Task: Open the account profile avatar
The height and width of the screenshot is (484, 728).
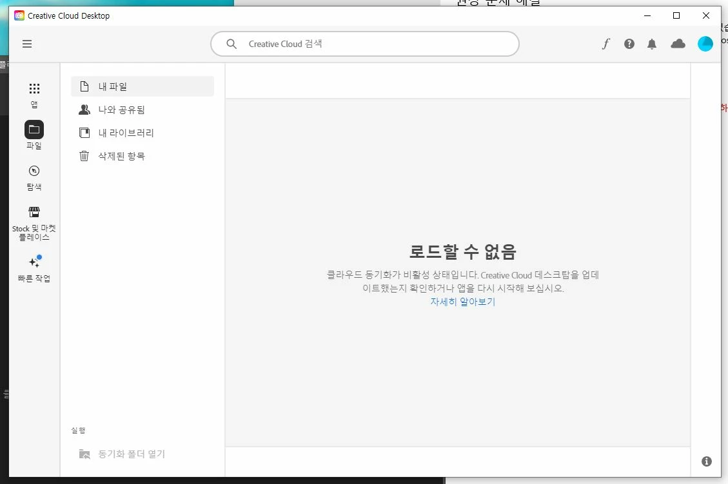Action: point(705,44)
